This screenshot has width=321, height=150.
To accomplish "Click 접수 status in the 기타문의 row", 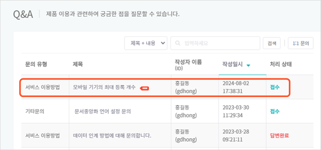I will [x=275, y=112].
